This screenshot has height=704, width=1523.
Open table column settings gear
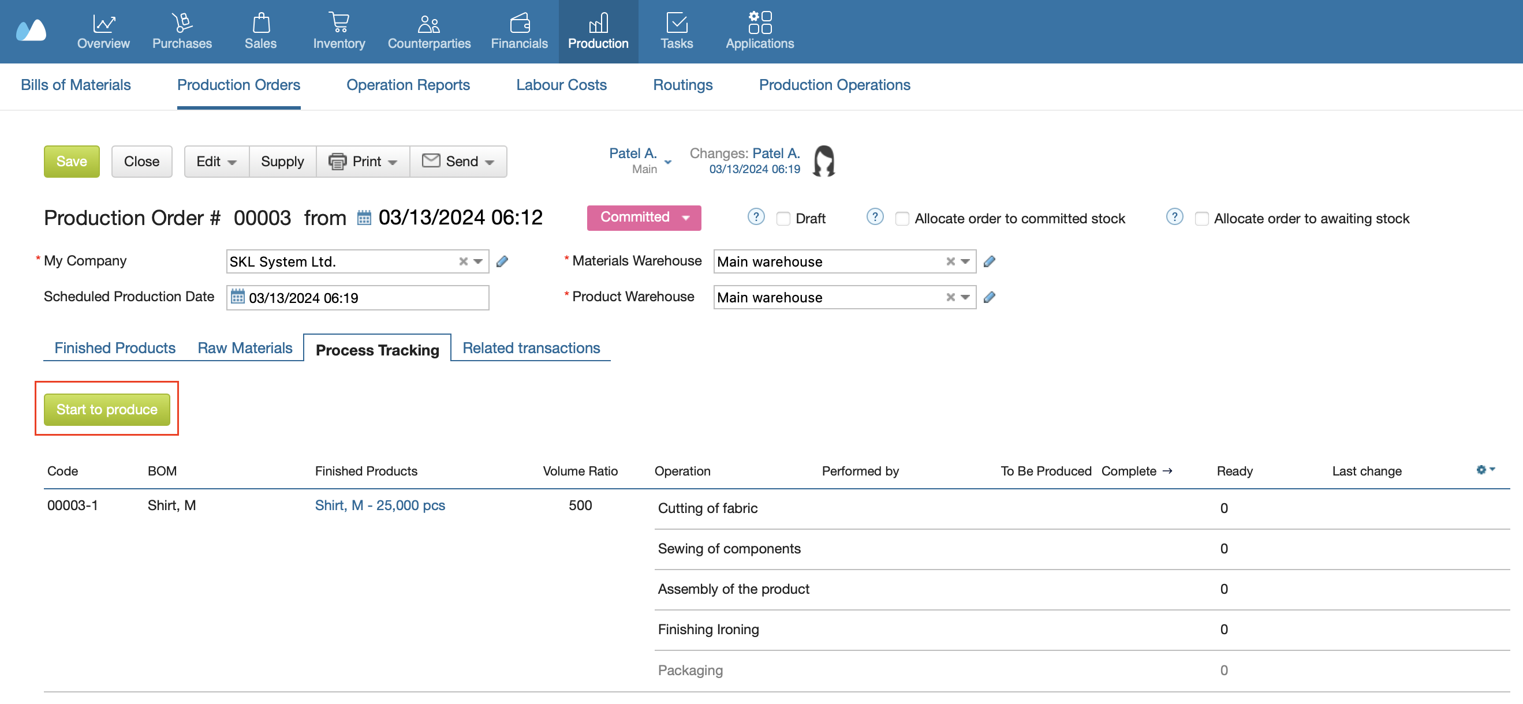(1485, 470)
